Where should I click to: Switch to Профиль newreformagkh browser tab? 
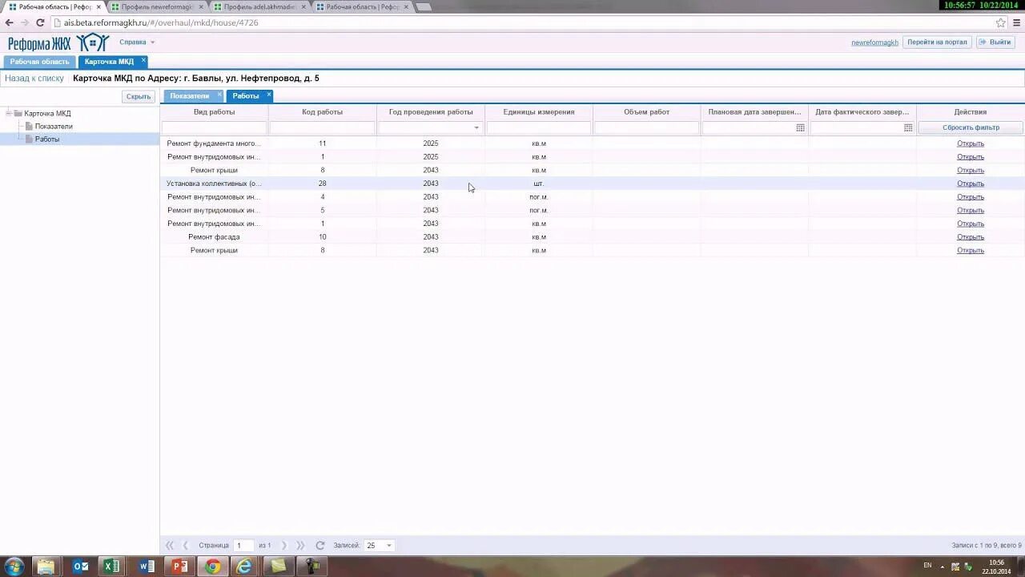[x=158, y=6]
